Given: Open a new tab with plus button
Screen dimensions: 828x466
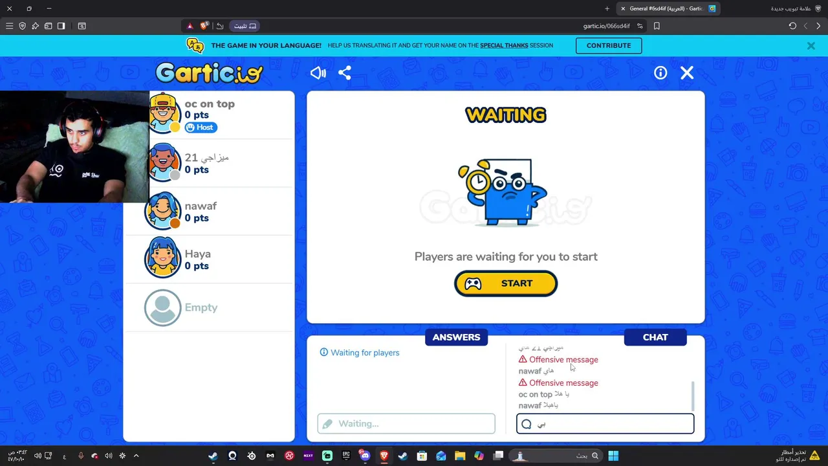Looking at the screenshot, I should [x=607, y=8].
